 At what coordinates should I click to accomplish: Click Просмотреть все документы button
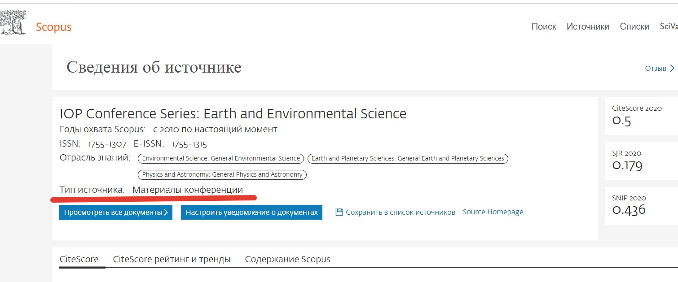[116, 212]
